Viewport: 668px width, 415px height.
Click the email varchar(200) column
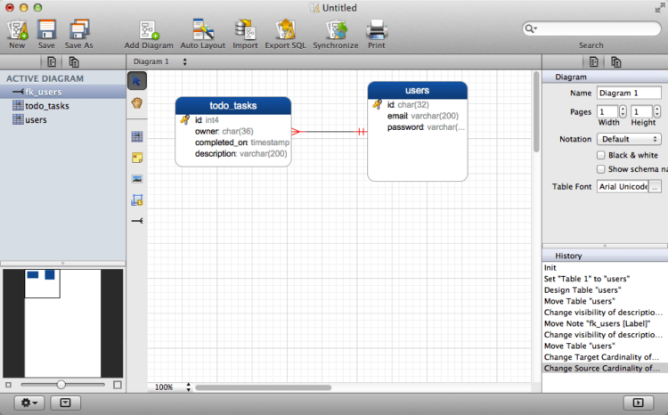(x=422, y=116)
